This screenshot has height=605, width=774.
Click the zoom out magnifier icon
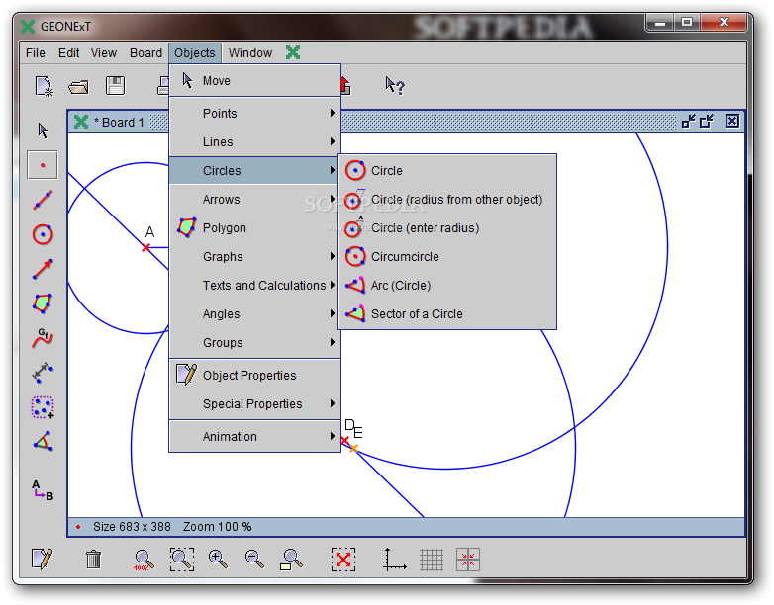pyautogui.click(x=254, y=560)
